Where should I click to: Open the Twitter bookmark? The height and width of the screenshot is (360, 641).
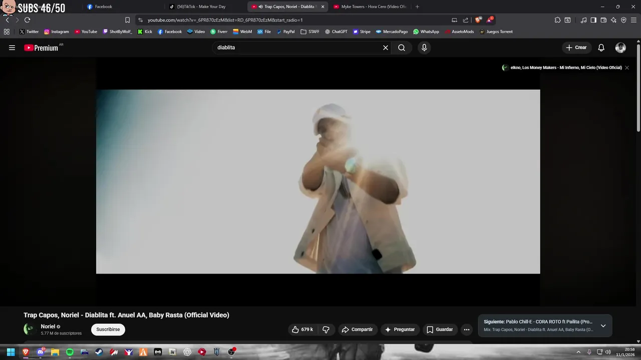29,31
